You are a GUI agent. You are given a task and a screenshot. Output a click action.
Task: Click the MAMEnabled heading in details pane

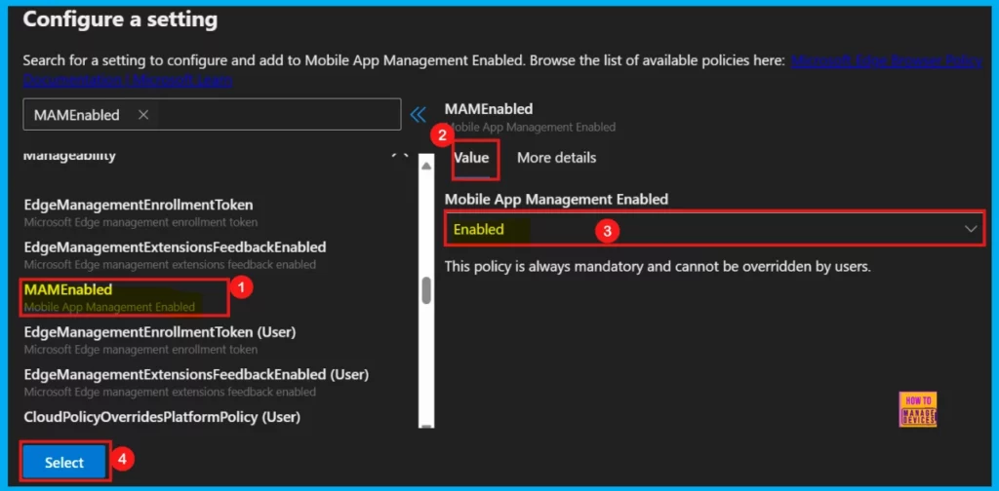[489, 109]
